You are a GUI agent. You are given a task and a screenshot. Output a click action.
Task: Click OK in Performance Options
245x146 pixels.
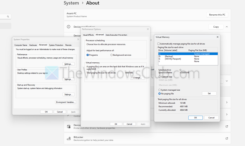click(116, 124)
